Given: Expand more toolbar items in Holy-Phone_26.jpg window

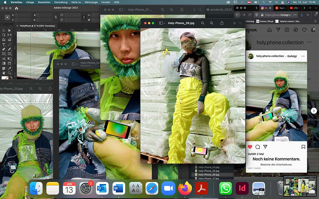Looking at the screenshot, I should pos(234,23).
